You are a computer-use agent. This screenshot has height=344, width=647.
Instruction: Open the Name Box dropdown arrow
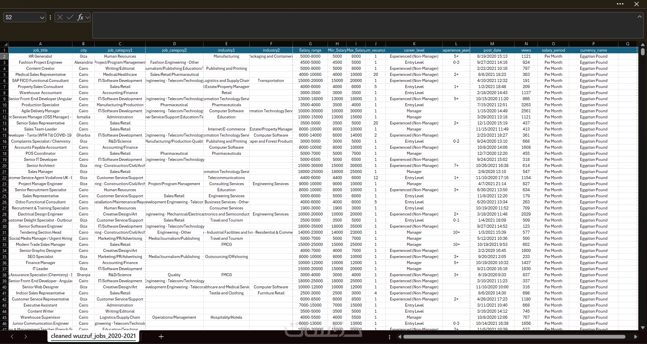click(x=42, y=18)
